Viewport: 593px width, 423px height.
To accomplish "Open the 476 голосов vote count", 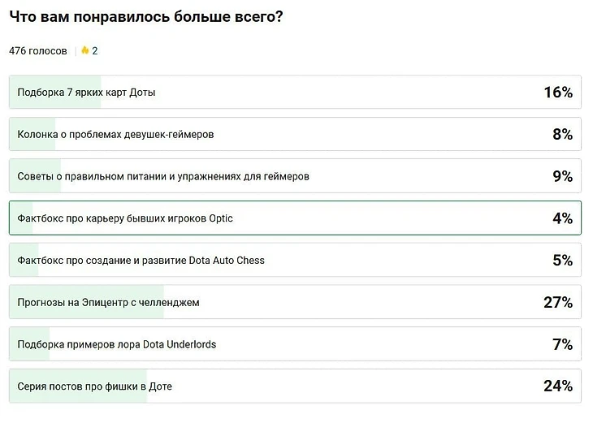I will [38, 50].
